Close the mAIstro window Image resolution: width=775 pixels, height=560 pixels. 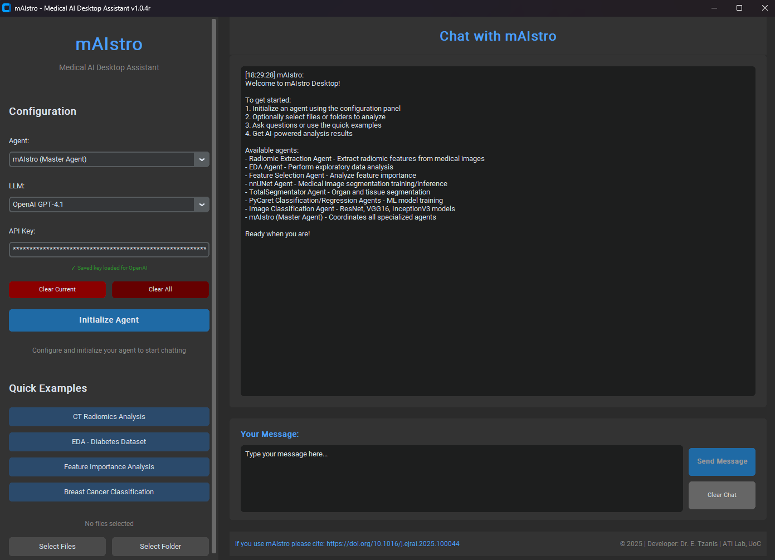[764, 8]
